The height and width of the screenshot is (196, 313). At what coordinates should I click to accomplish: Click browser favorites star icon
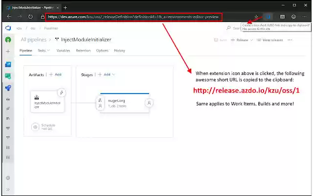[256, 17]
